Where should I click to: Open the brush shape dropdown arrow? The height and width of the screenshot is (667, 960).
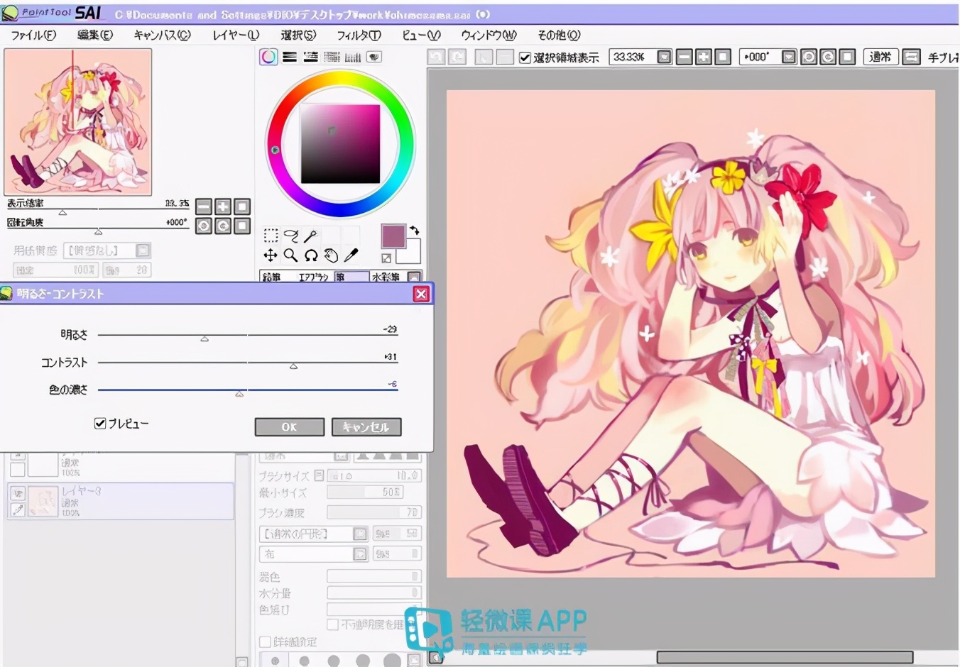tap(360, 534)
